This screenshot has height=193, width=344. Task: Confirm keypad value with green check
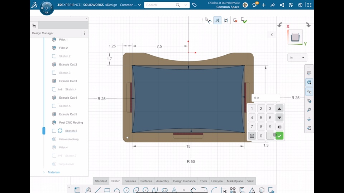click(279, 136)
